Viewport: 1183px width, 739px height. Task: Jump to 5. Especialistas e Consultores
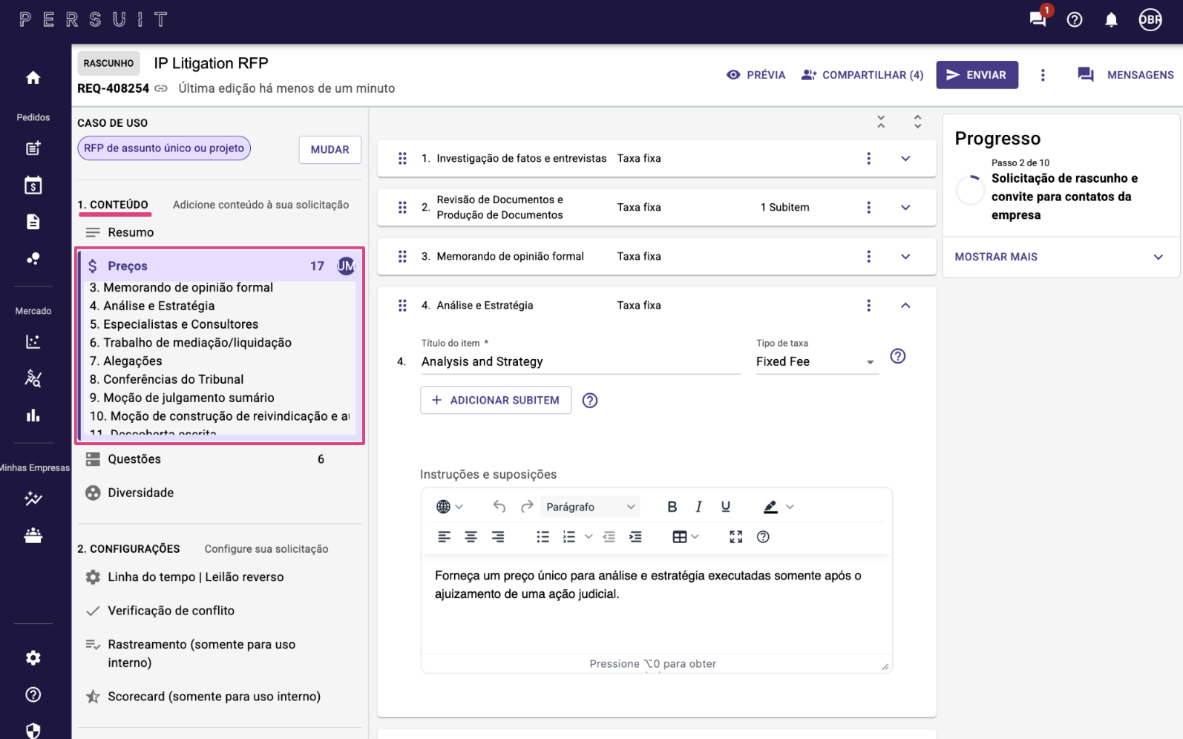pos(174,324)
